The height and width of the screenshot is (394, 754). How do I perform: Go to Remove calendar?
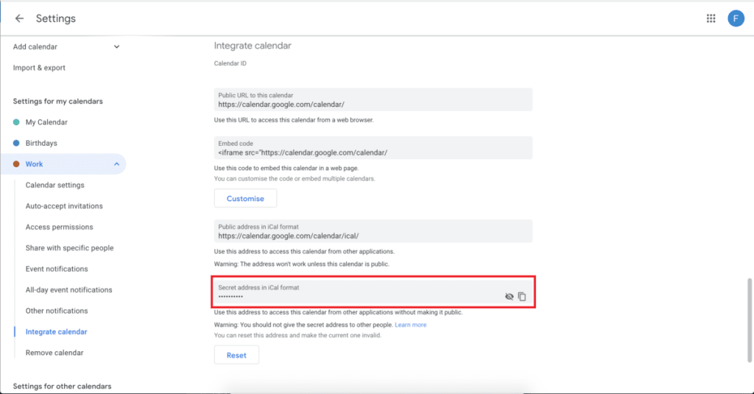pyautogui.click(x=54, y=353)
